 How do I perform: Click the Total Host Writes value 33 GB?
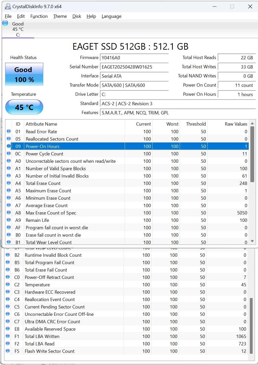point(237,67)
